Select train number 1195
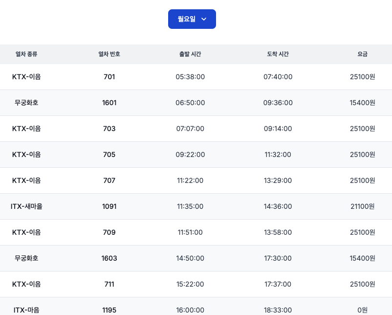 coord(109,310)
